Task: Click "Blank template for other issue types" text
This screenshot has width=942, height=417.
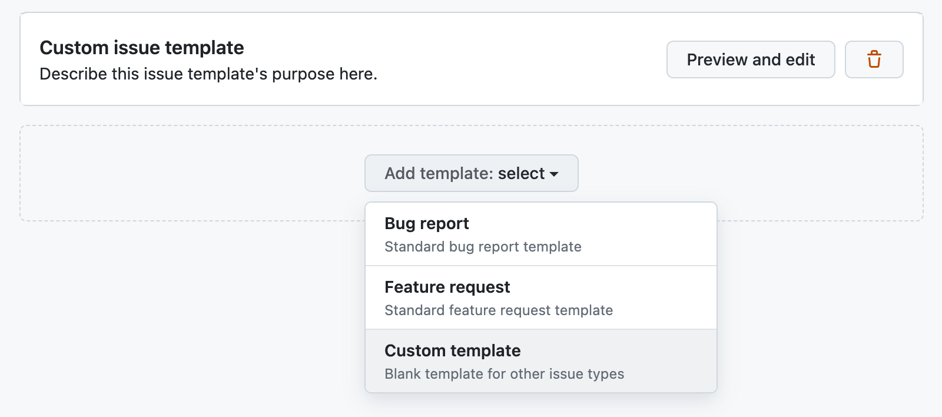Action: [504, 374]
